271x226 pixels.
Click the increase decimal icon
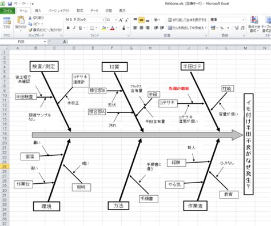pyautogui.click(x=237, y=28)
